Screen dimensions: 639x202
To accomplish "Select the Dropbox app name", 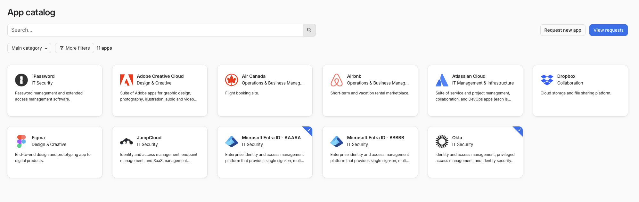I will pyautogui.click(x=566, y=76).
